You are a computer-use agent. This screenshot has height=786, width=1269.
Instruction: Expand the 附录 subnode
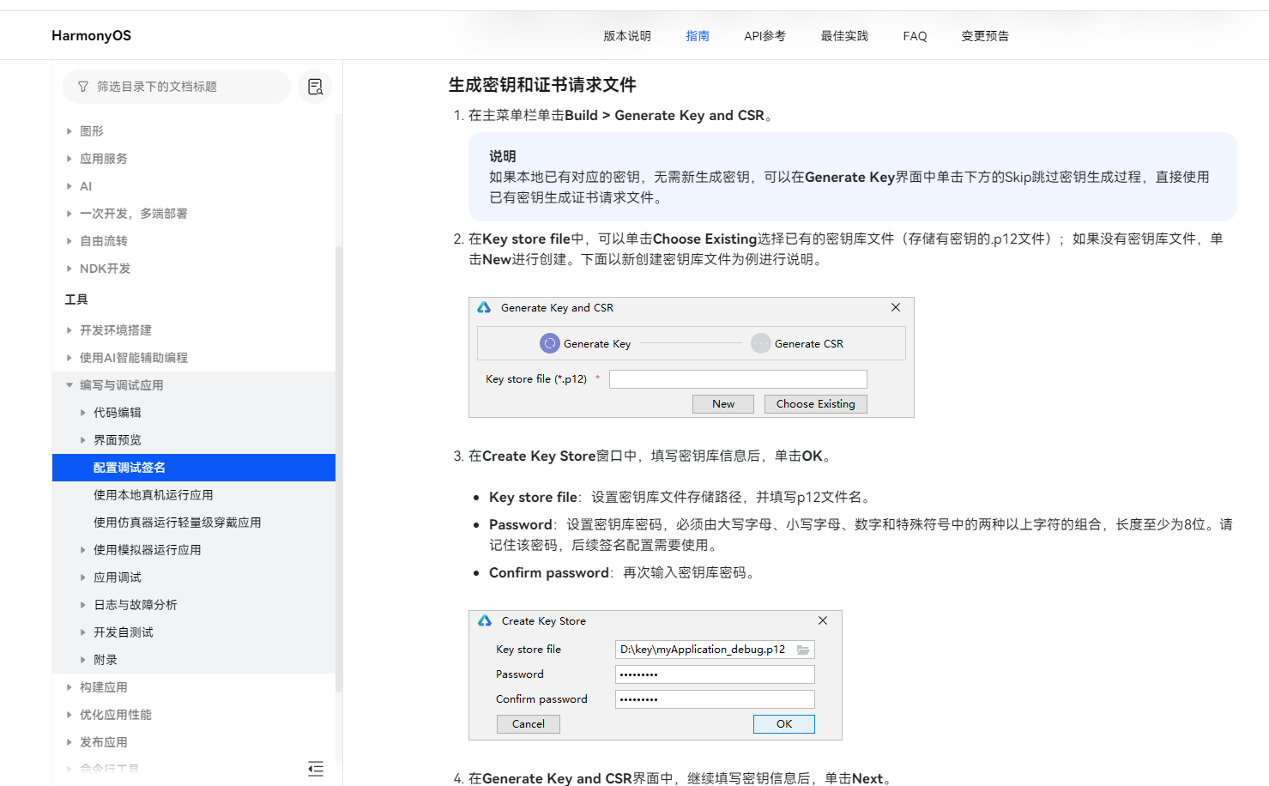83,660
